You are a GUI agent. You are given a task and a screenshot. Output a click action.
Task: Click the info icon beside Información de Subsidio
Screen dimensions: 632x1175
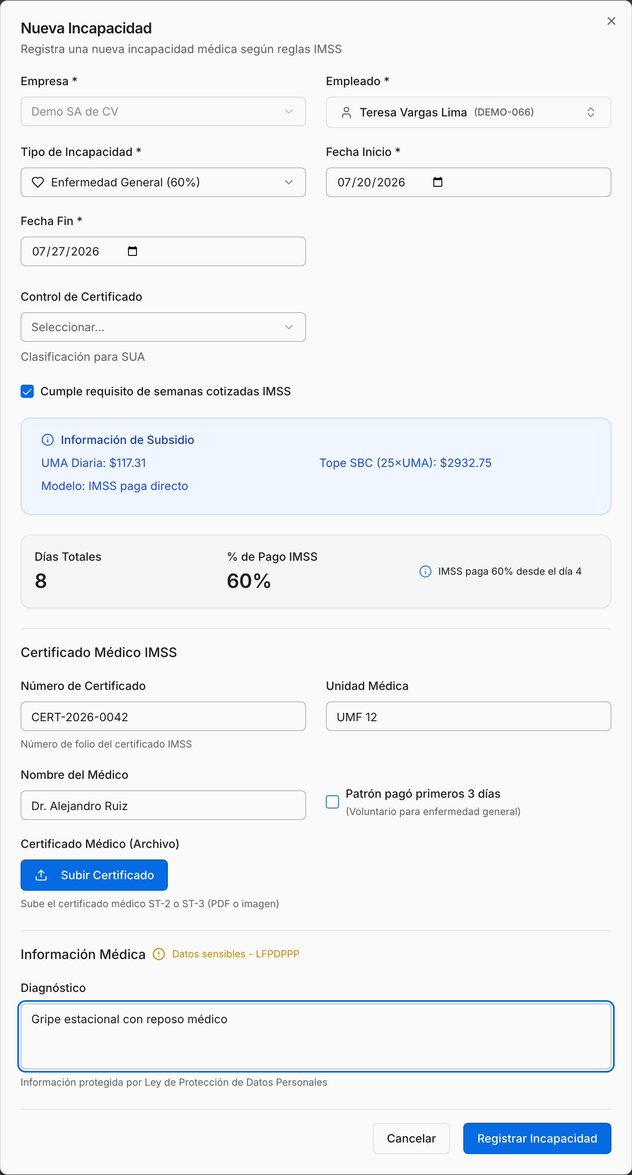click(47, 440)
